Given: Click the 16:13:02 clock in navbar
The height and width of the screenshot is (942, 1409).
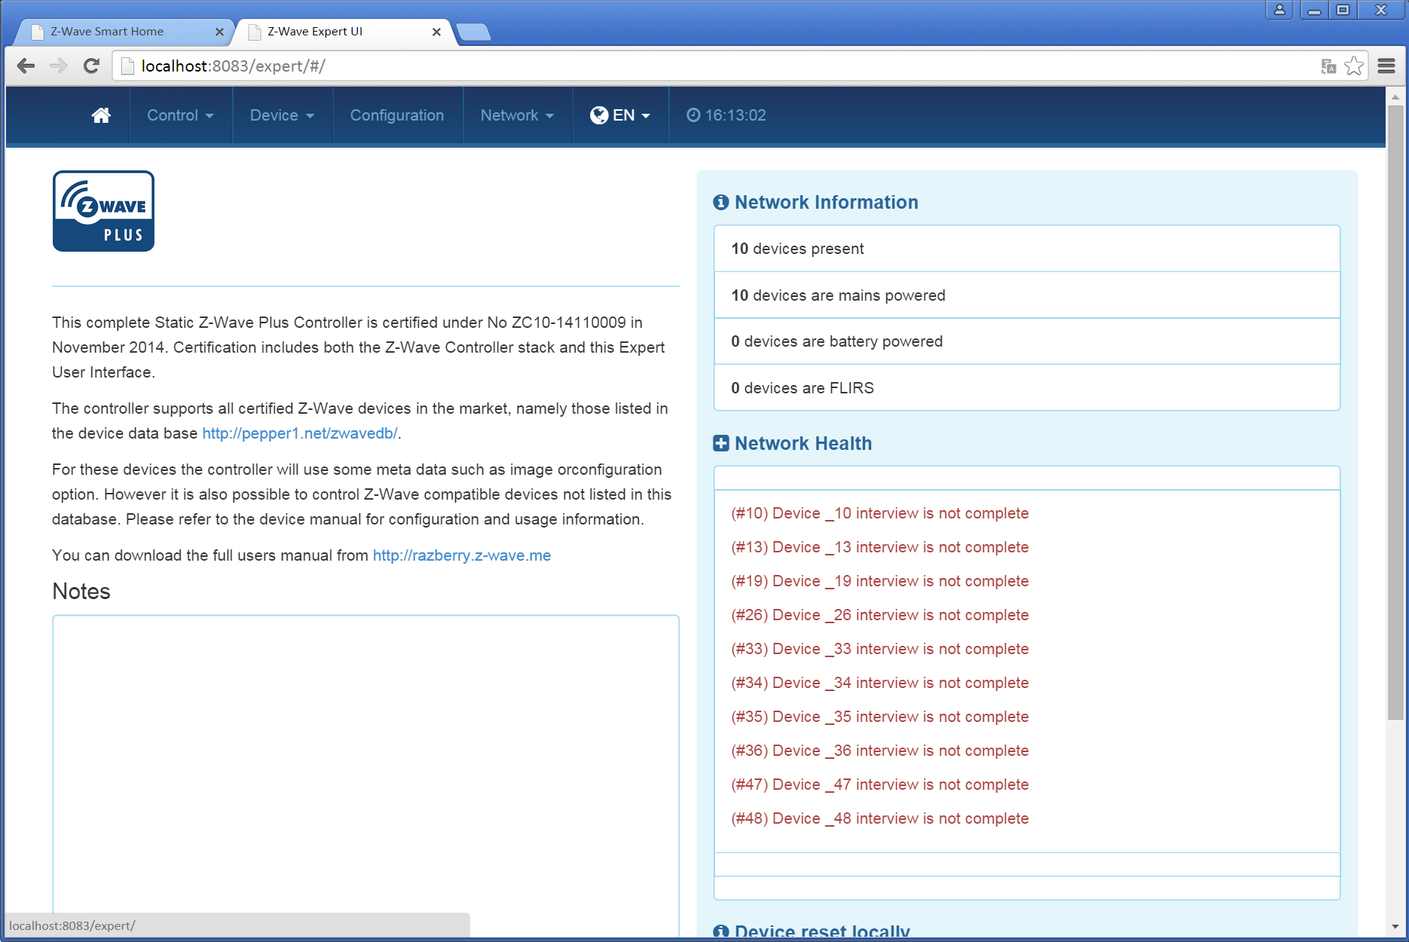Looking at the screenshot, I should point(726,115).
